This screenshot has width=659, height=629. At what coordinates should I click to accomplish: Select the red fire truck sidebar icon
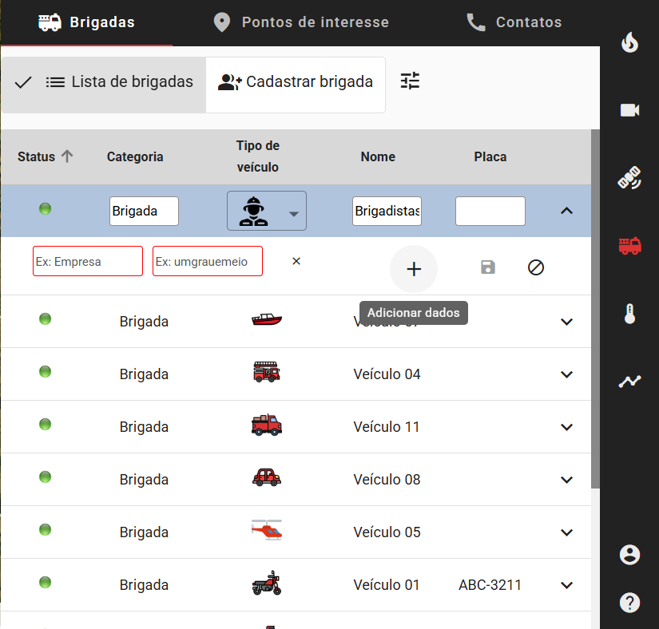(629, 246)
